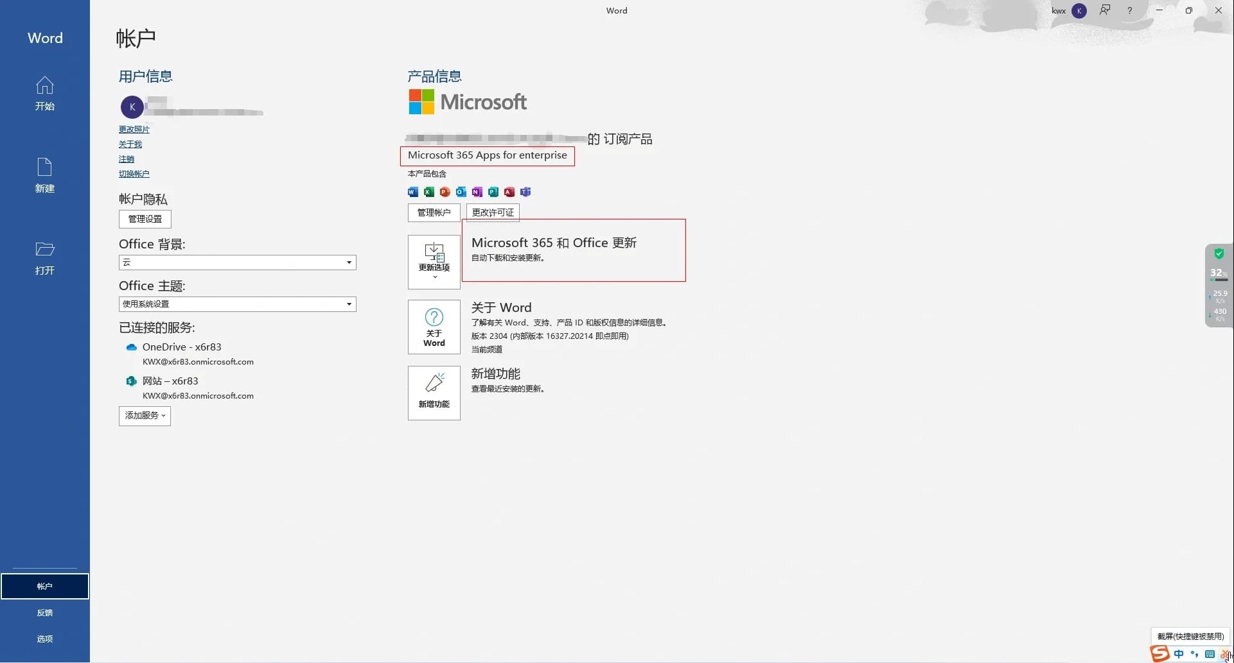Image resolution: width=1234 pixels, height=663 pixels.
Task: Open the 新增功能 button
Action: tap(434, 393)
